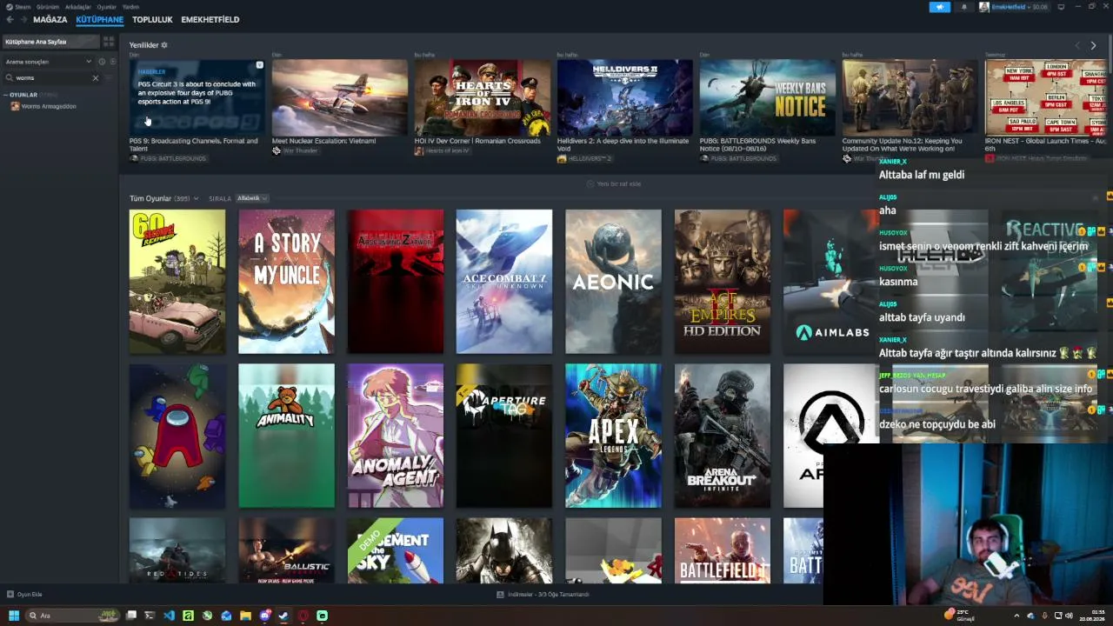Viewport: 1113px width, 626px height.
Task: Open the Anomaly Agent game cover
Action: click(x=396, y=436)
